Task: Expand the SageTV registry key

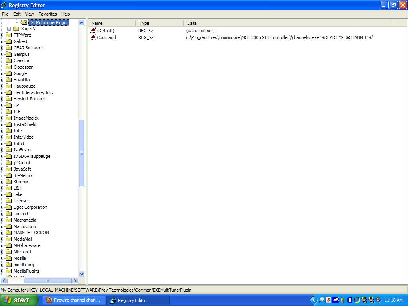Action: point(9,29)
